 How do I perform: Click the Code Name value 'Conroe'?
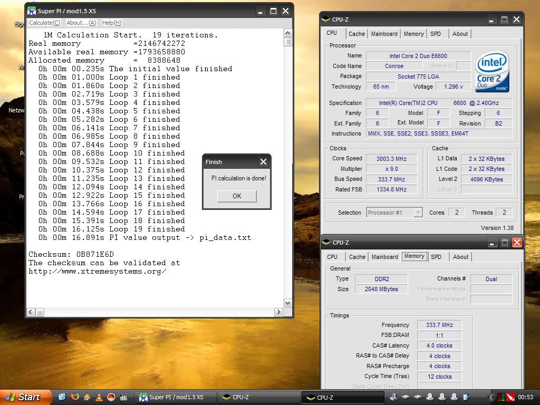point(394,66)
